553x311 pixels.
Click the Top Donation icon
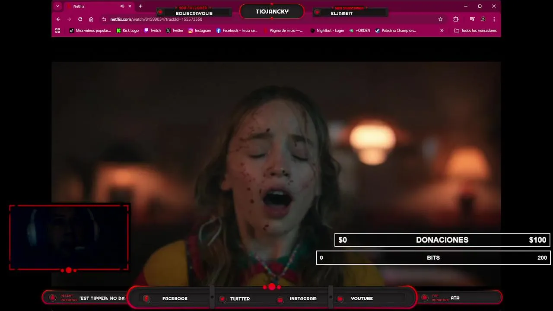(424, 298)
